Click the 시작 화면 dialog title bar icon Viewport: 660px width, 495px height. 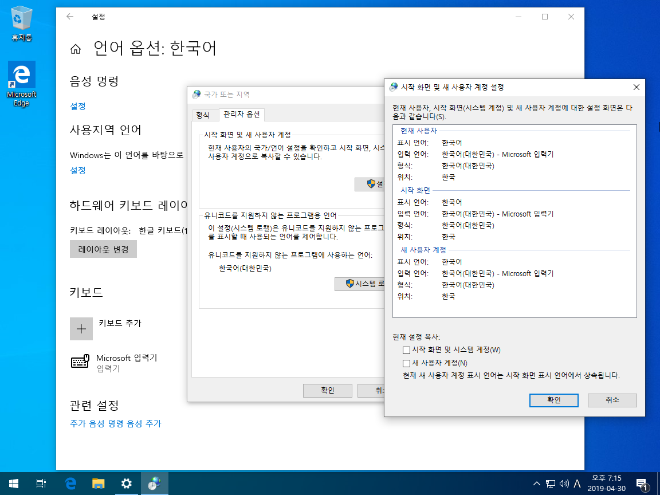[394, 87]
